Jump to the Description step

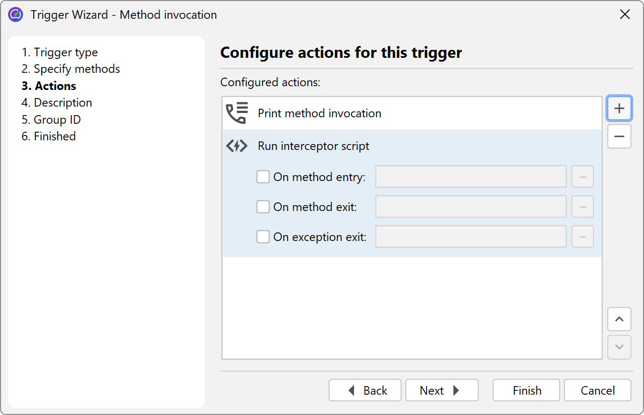(57, 103)
